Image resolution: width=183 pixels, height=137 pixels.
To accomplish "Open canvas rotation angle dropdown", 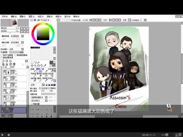I will (x=110, y=20).
